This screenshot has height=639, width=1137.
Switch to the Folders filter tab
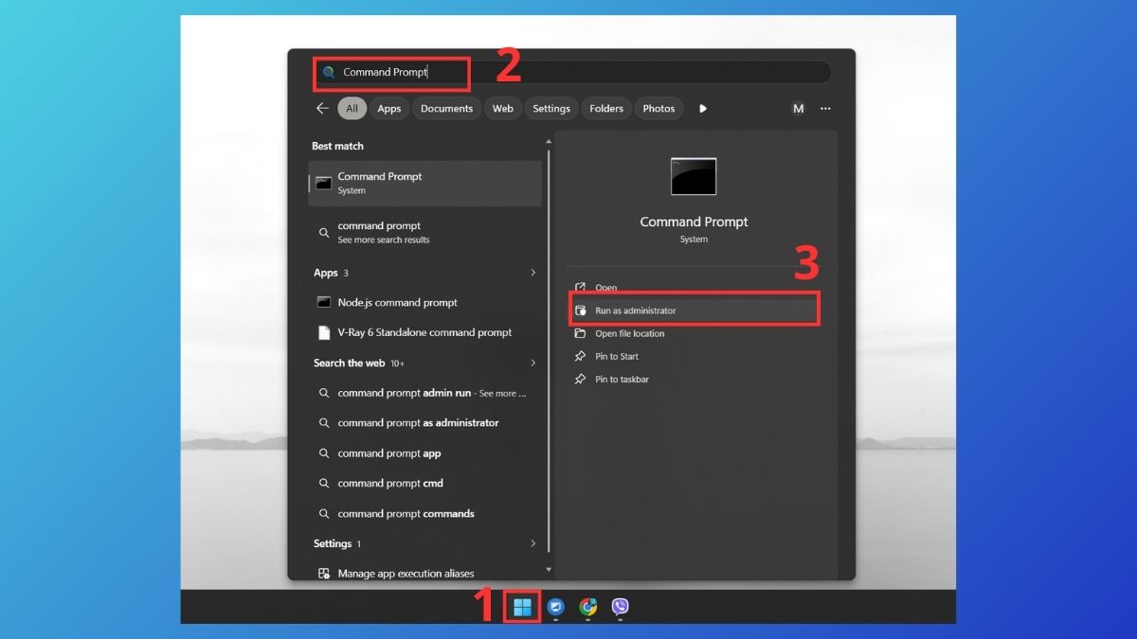(606, 109)
